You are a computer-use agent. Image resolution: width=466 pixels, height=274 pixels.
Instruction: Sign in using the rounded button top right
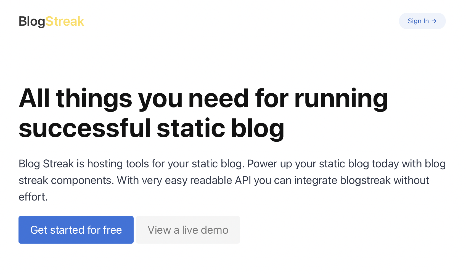[422, 21]
